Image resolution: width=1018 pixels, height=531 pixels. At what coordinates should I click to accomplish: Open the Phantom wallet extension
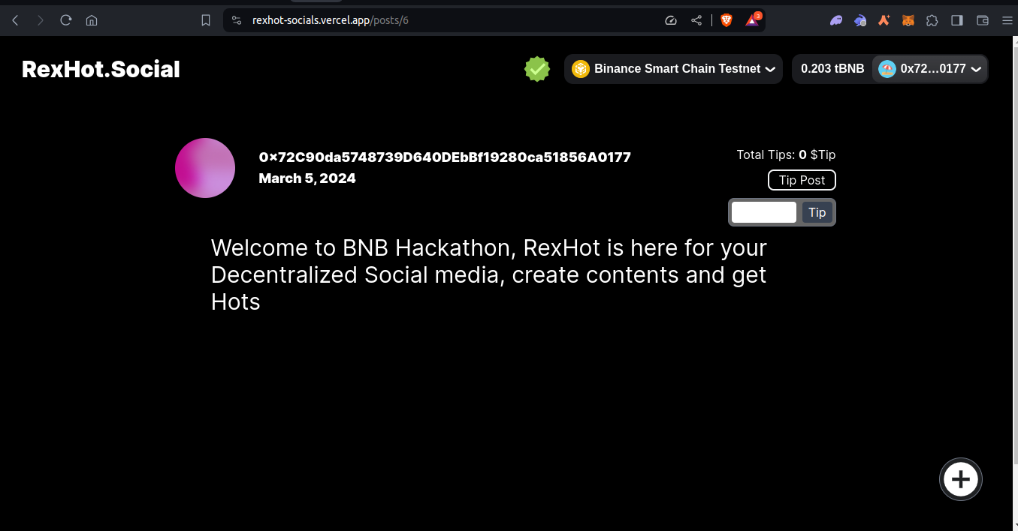pyautogui.click(x=836, y=20)
